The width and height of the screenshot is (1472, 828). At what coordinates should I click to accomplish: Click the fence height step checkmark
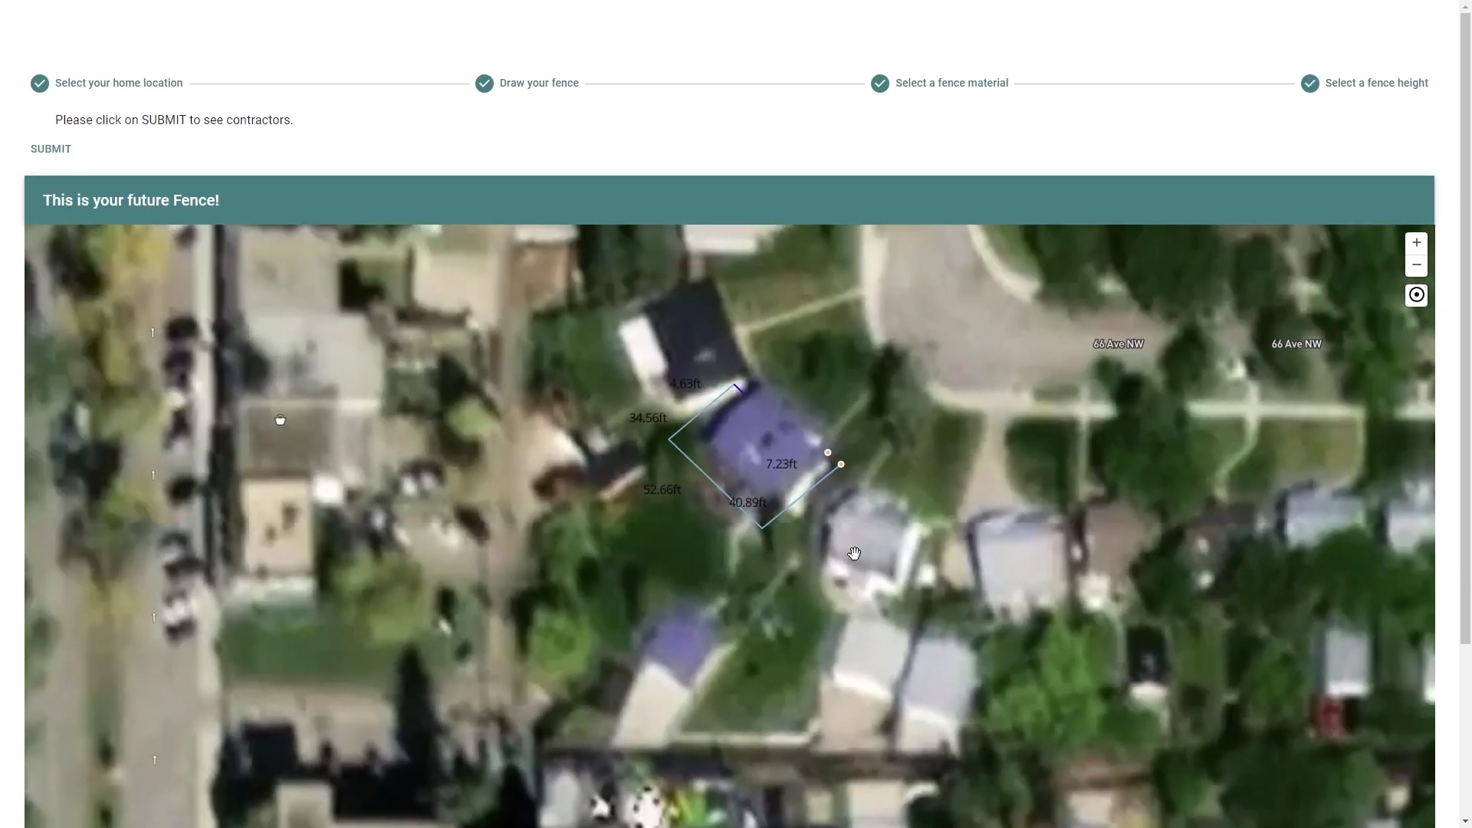click(1310, 84)
